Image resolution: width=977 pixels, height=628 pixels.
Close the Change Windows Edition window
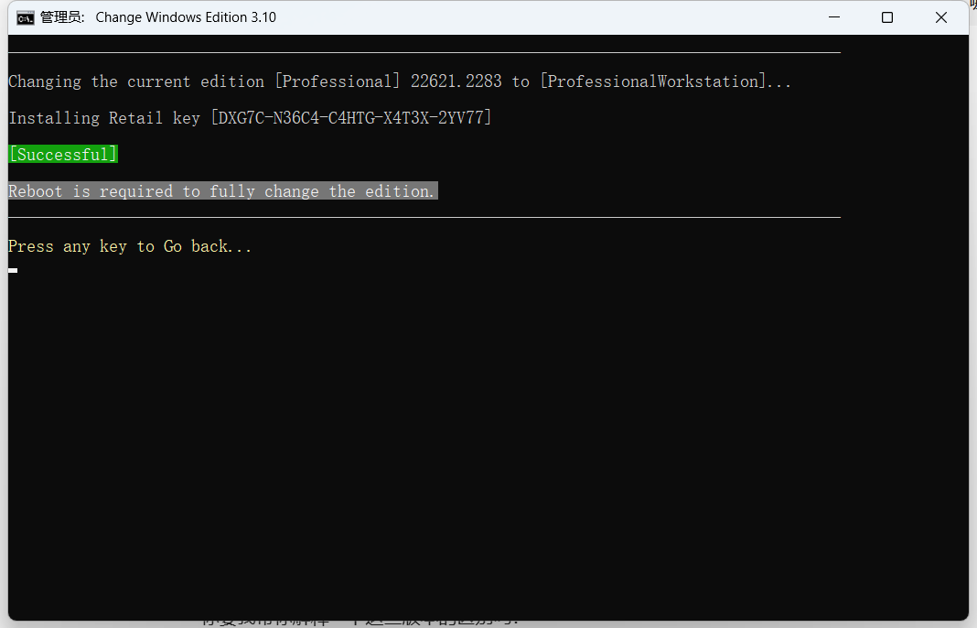pos(940,17)
